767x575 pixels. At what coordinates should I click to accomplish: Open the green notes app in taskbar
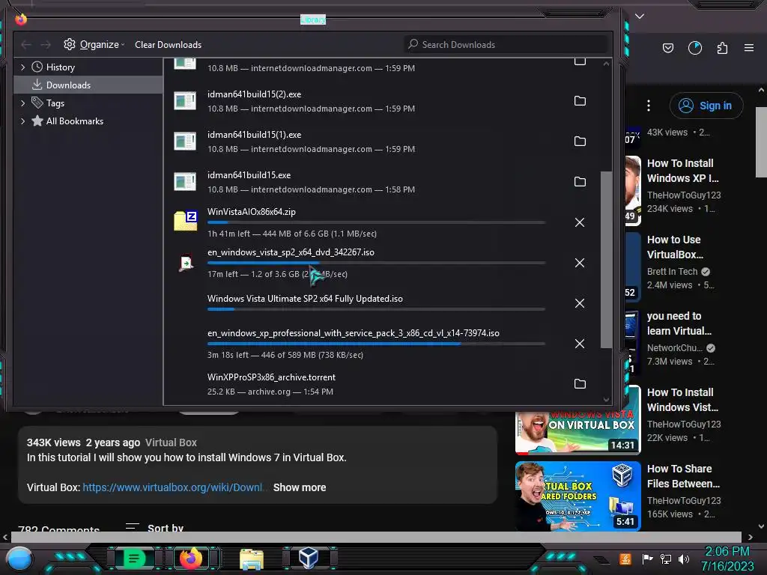click(x=133, y=558)
